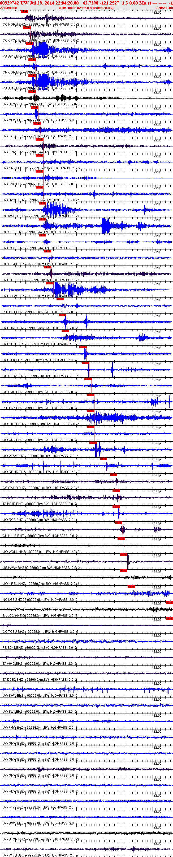This screenshot has width=173, height=857.
Task: Select the CC.NORM.BHZ station label
Action: (x=14, y=25)
